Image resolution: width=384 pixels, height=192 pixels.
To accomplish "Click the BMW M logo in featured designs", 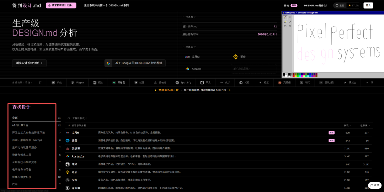I will (x=187, y=57).
